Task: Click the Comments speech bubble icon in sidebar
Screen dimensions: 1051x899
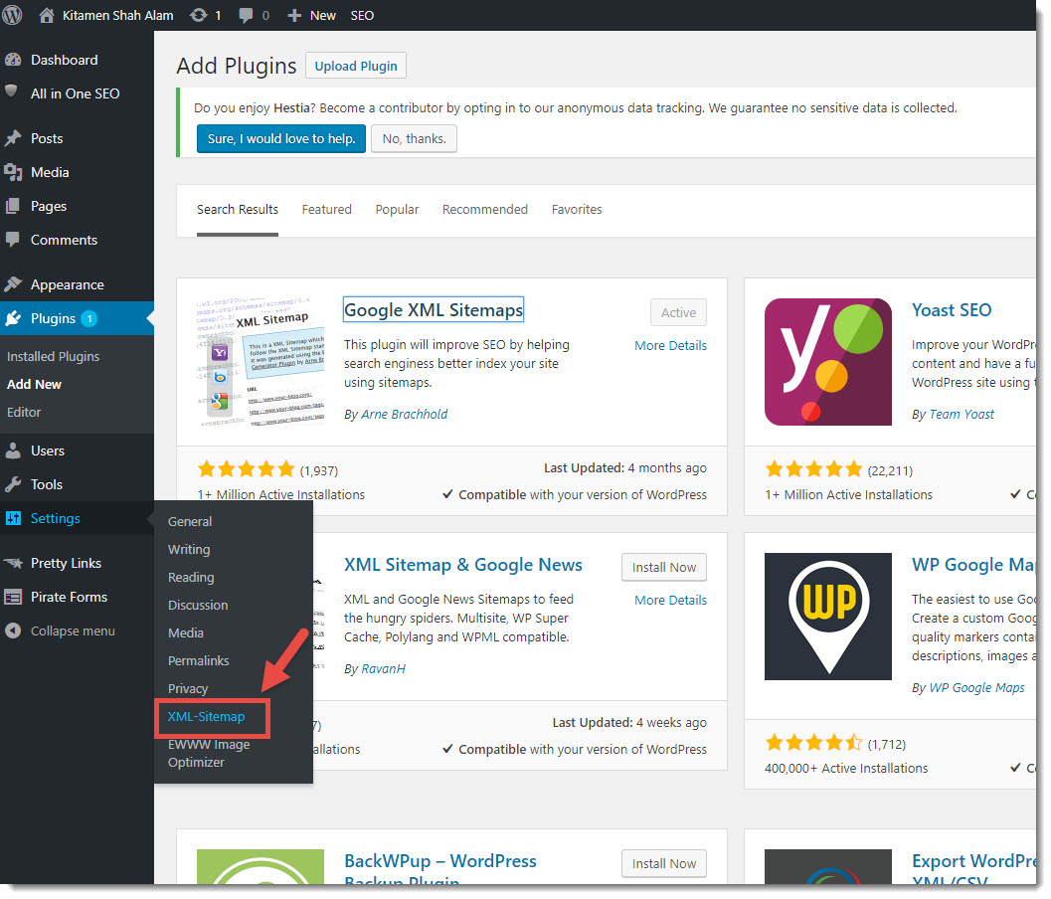Action: pyautogui.click(x=12, y=240)
